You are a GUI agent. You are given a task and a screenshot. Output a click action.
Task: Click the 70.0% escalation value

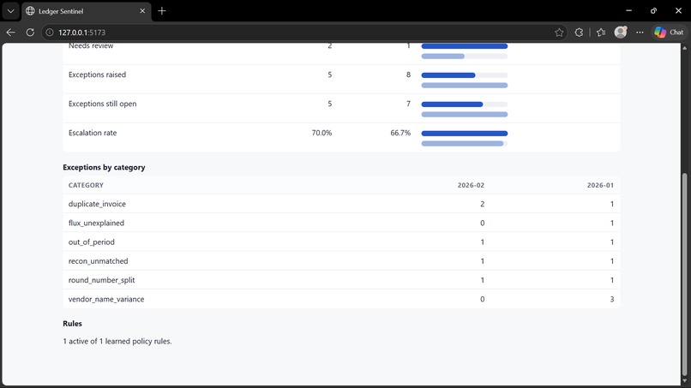(x=321, y=133)
